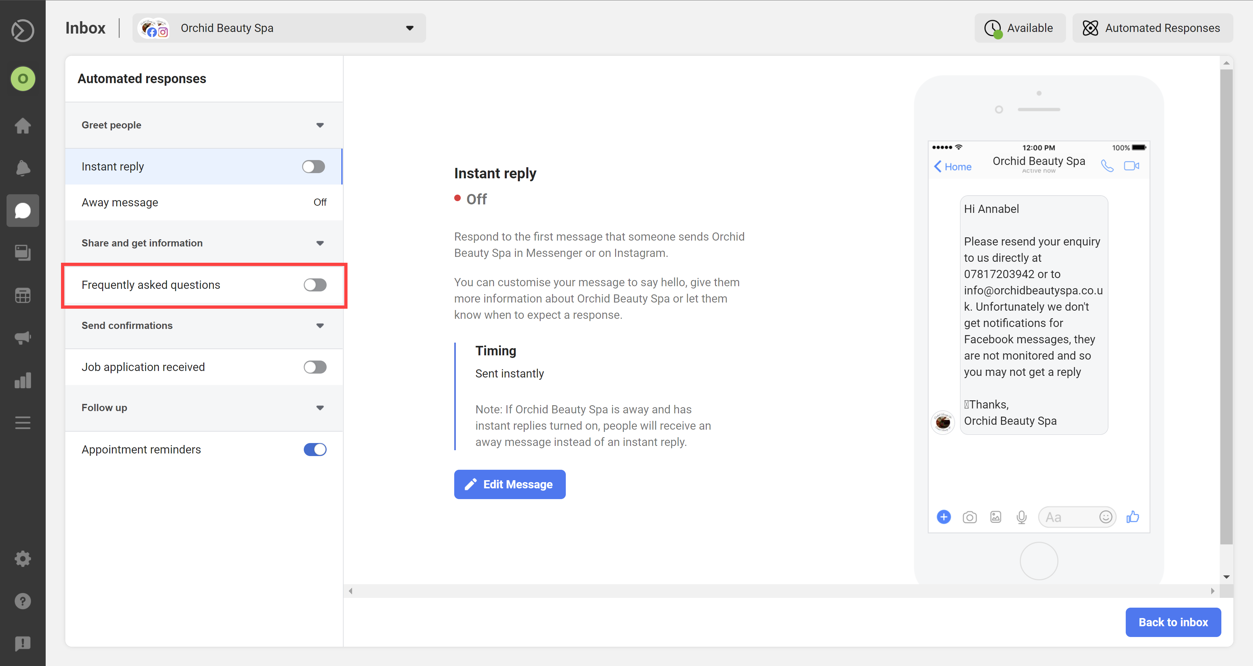Click the green account avatar
The width and height of the screenshot is (1253, 666).
click(x=23, y=79)
